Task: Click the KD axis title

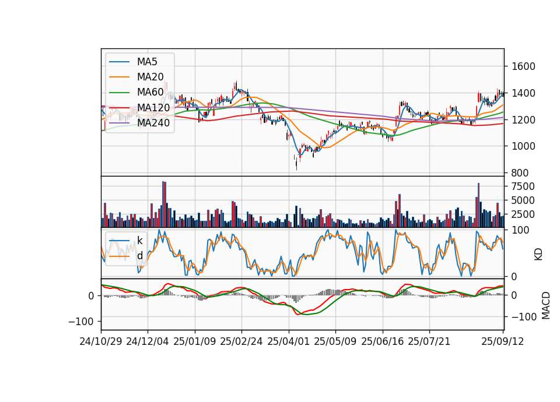Action: coord(538,255)
